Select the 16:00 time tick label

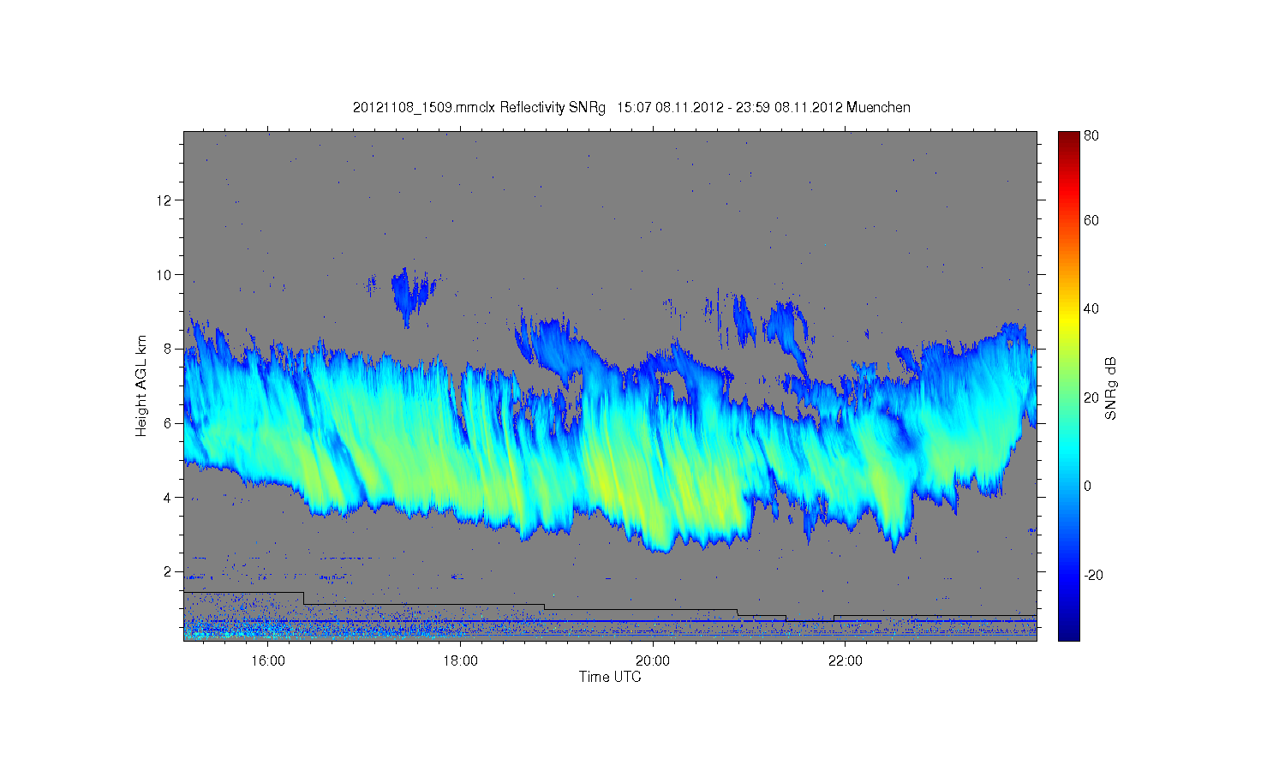(x=268, y=660)
